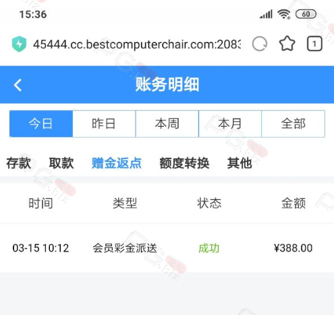Tap the battery indicator showing 60
334x315 pixels.
306,14
